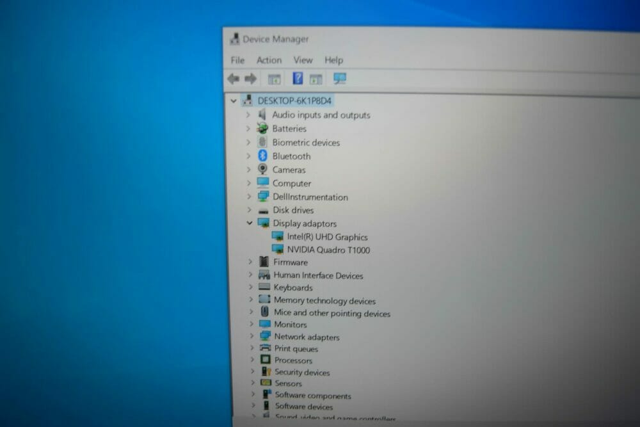Viewport: 640px width, 427px height.
Task: Open the Action menu
Action: (x=269, y=60)
